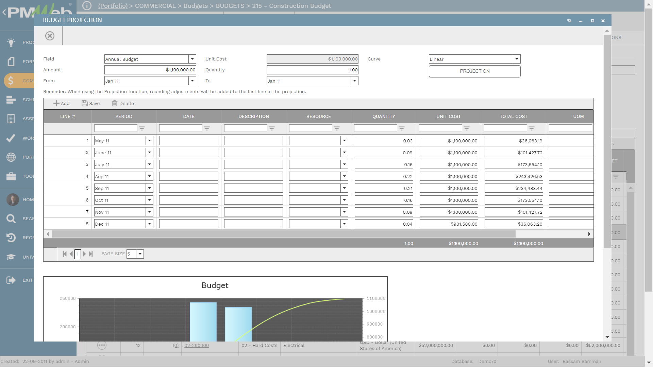Open the ellipsis menu on row 12
The height and width of the screenshot is (367, 653).
102,345
